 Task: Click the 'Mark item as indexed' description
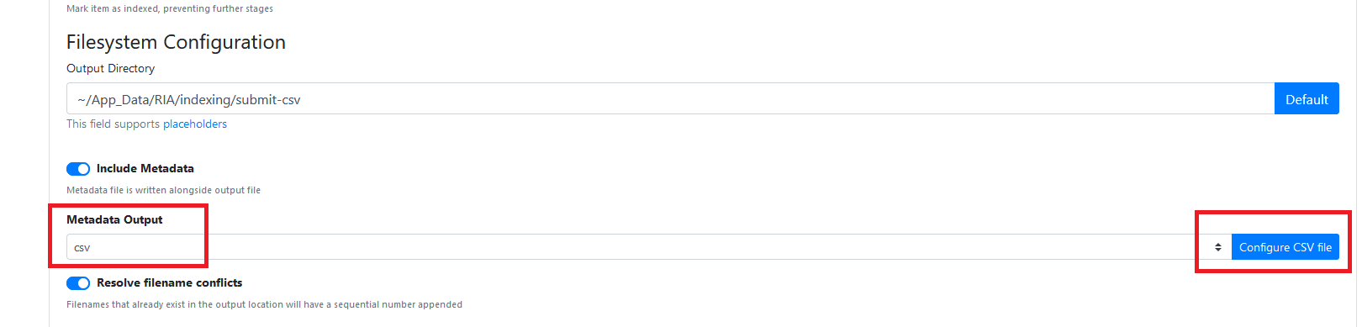[x=170, y=8]
